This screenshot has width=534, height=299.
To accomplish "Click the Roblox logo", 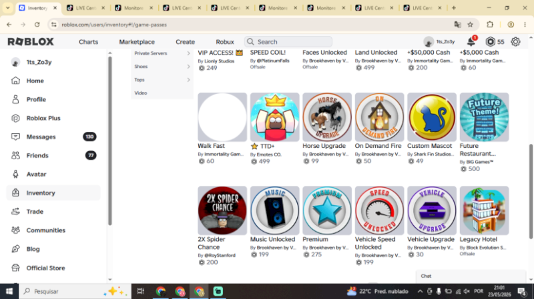I will (31, 42).
